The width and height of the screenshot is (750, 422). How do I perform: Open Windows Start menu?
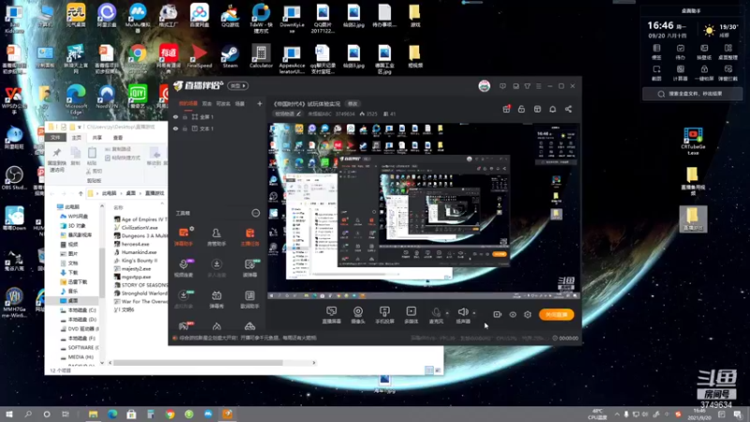tap(9, 414)
